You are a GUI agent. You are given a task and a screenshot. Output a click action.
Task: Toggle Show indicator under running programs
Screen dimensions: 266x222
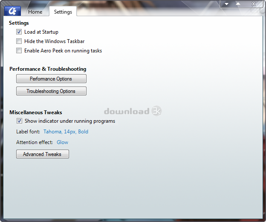pyautogui.click(x=19, y=121)
